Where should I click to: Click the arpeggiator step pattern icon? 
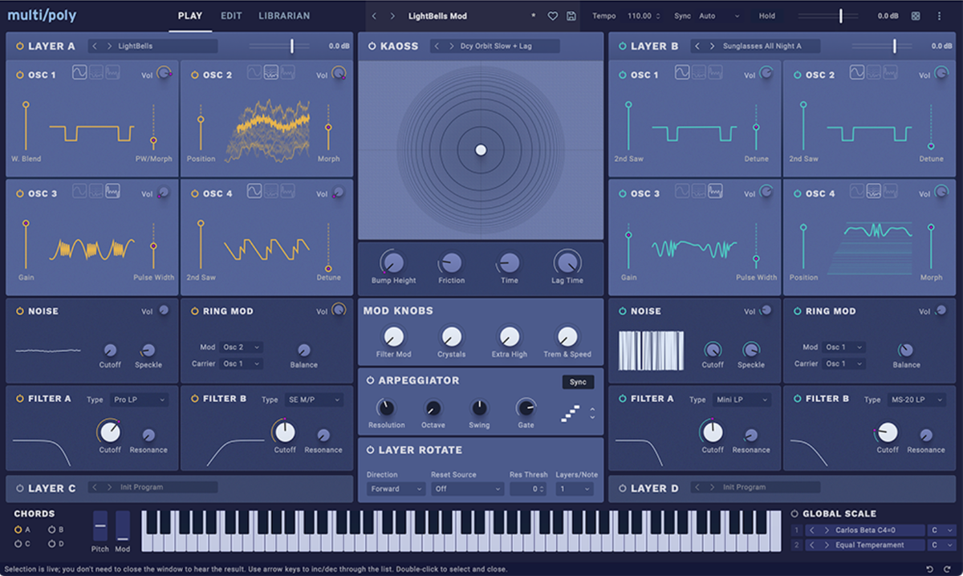(570, 415)
